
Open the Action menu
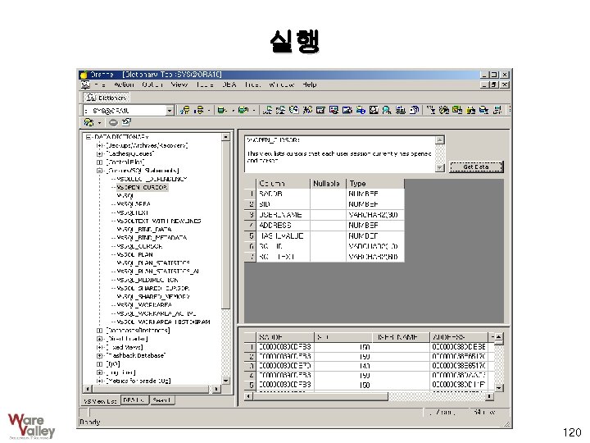tap(124, 84)
